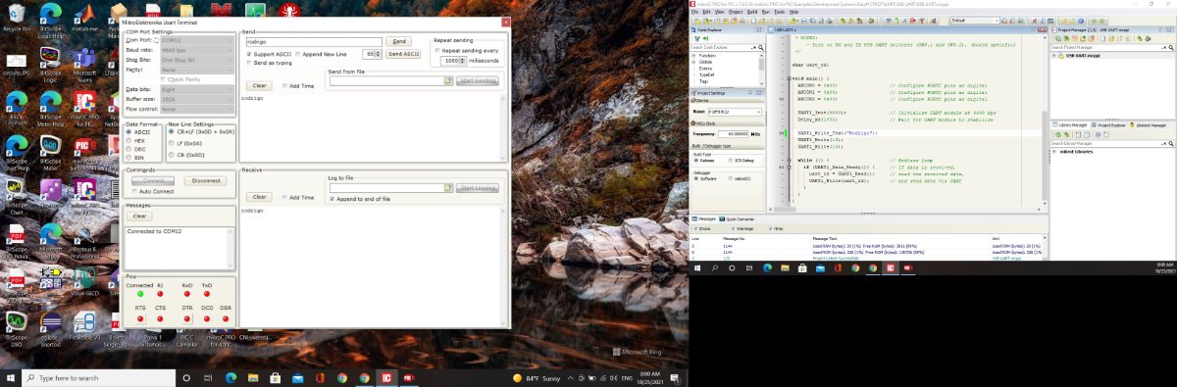Open the Visual GLCD desktop shortcut

pyautogui.click(x=83, y=280)
